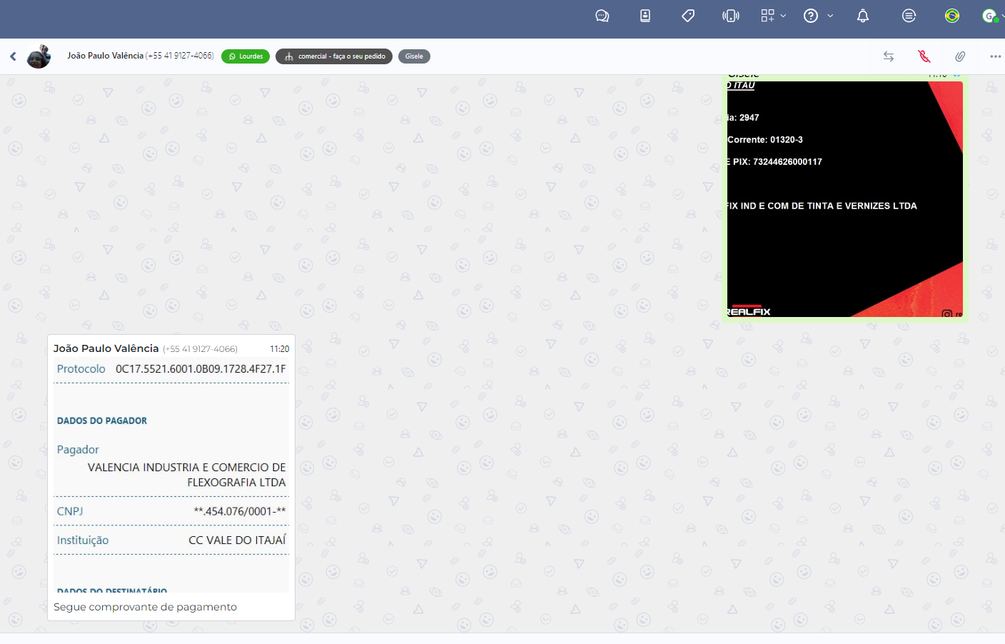Expand the apps grid dropdown
Screen dimensions: 1005x644
click(x=773, y=16)
